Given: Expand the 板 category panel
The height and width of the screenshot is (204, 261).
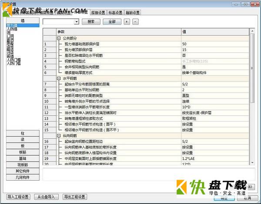Looking at the screenshot, I should [x=23, y=146].
